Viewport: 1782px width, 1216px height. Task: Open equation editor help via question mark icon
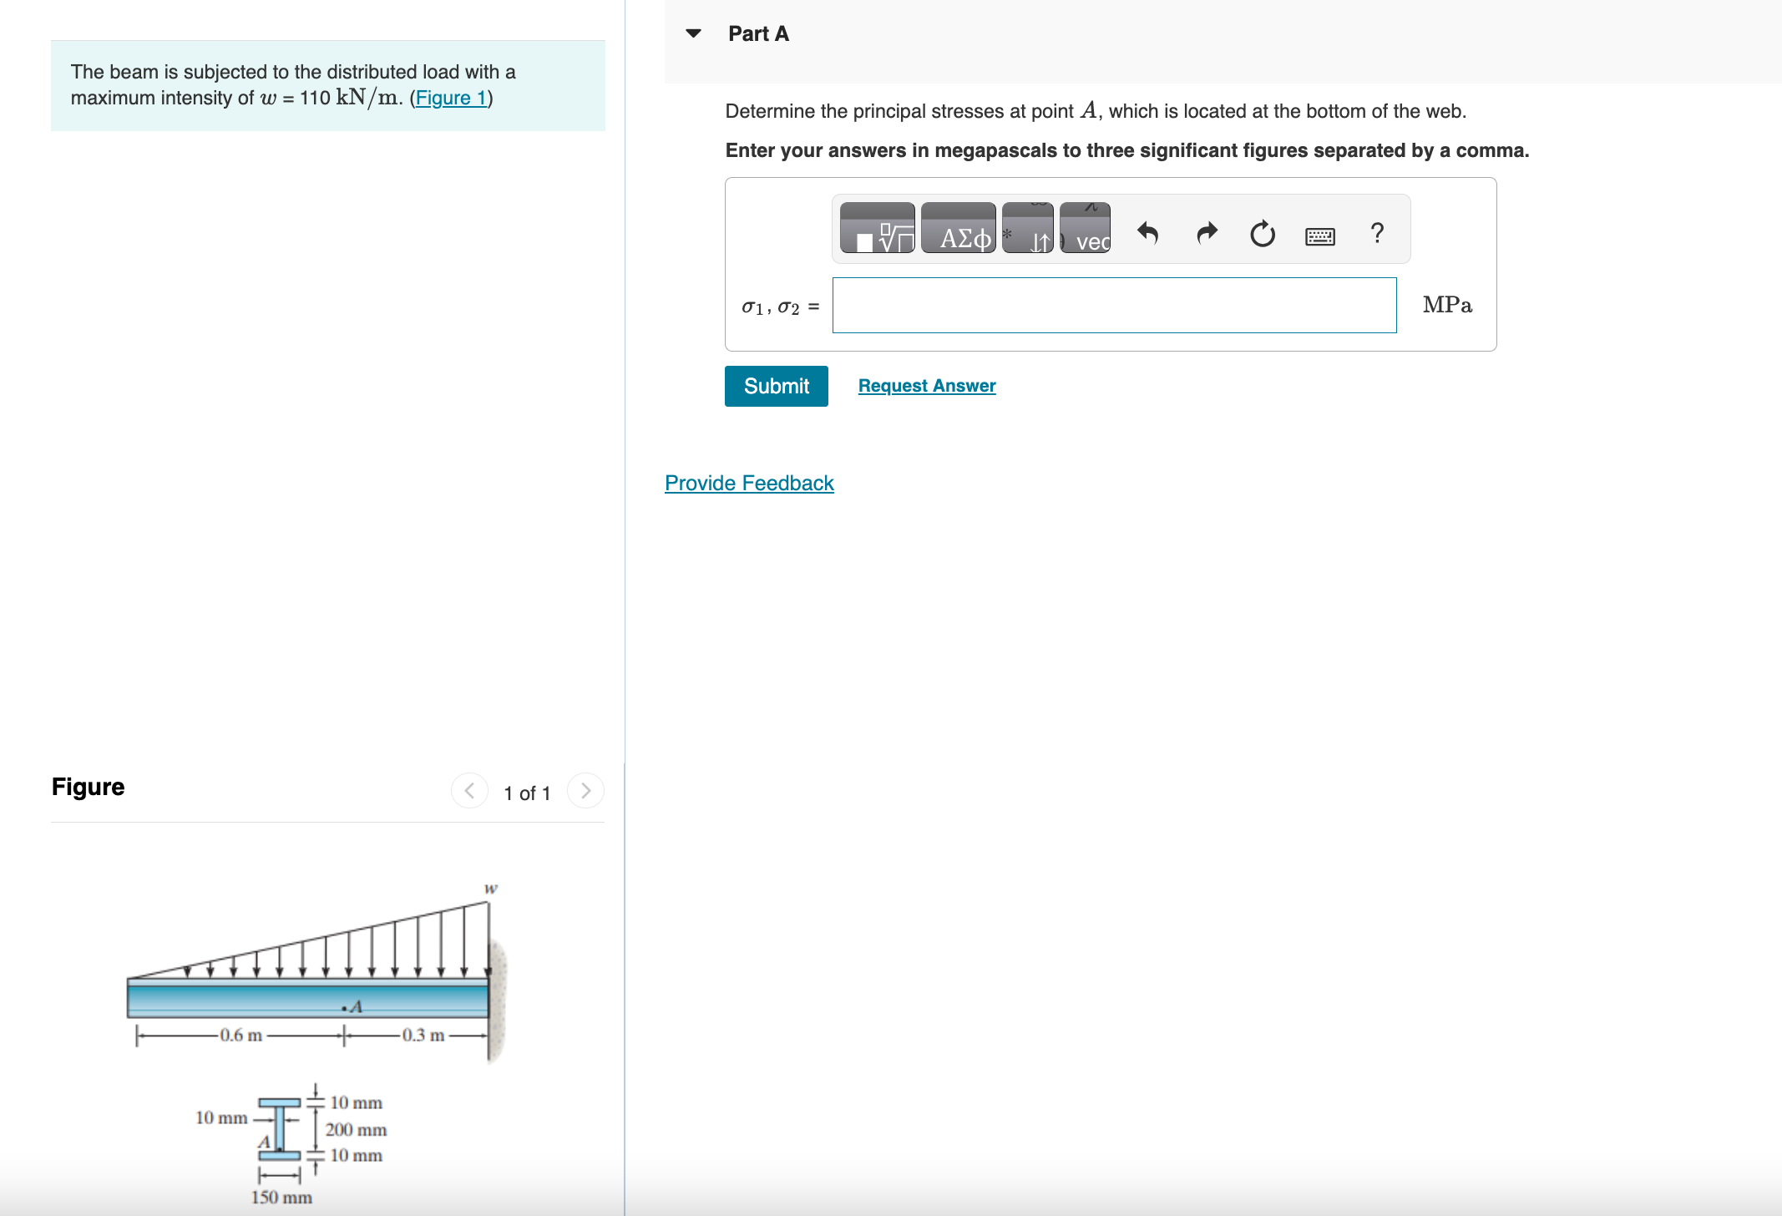1376,235
